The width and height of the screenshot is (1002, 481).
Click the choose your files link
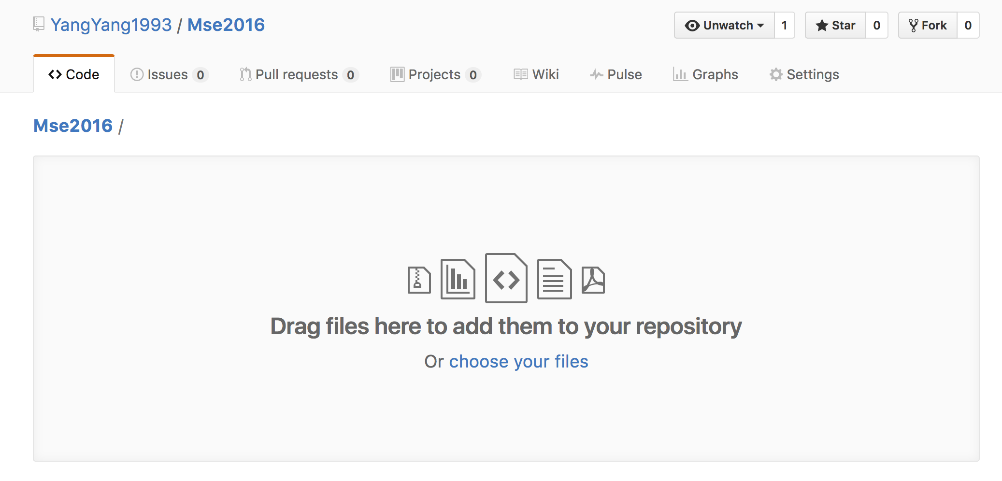(x=518, y=361)
